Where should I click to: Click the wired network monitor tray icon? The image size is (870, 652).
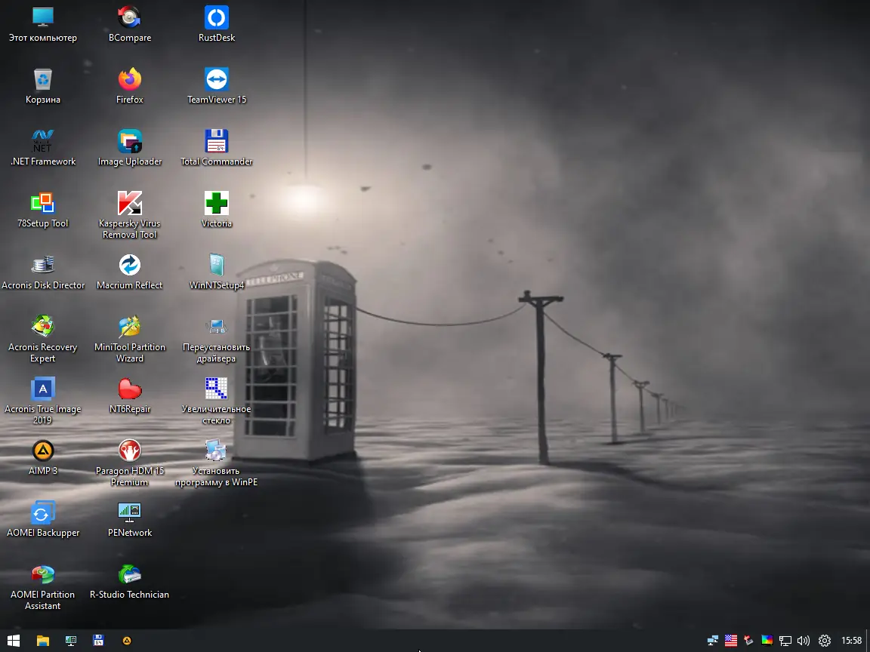[785, 641]
